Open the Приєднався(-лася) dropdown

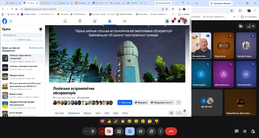click(x=162, y=103)
